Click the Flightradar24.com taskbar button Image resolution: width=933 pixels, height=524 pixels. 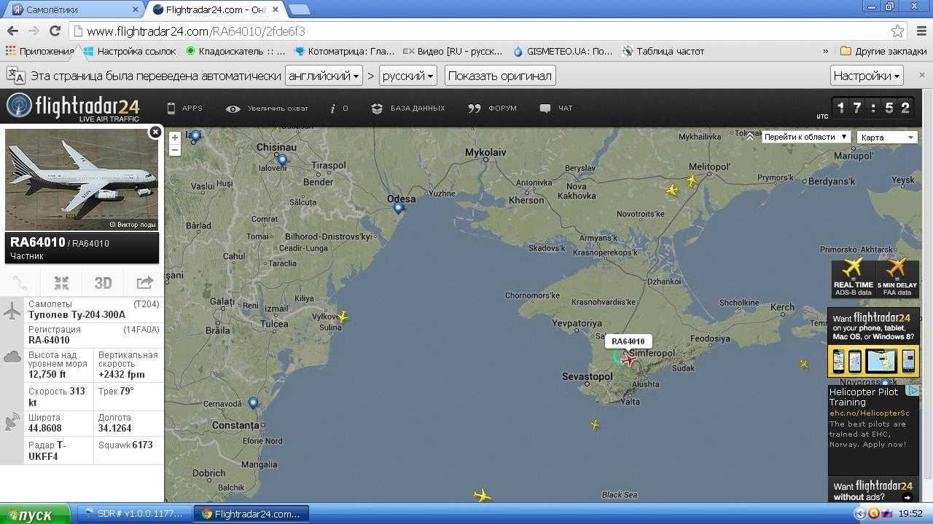[x=251, y=514]
